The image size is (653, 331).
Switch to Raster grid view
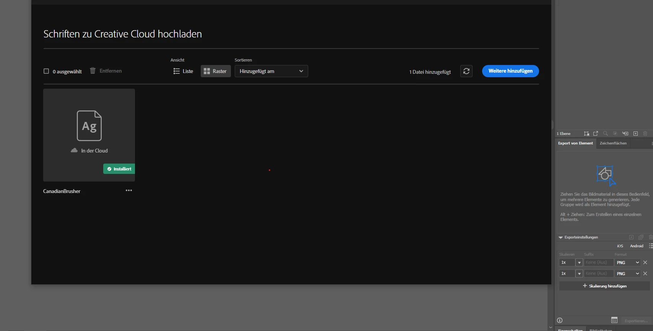(216, 71)
